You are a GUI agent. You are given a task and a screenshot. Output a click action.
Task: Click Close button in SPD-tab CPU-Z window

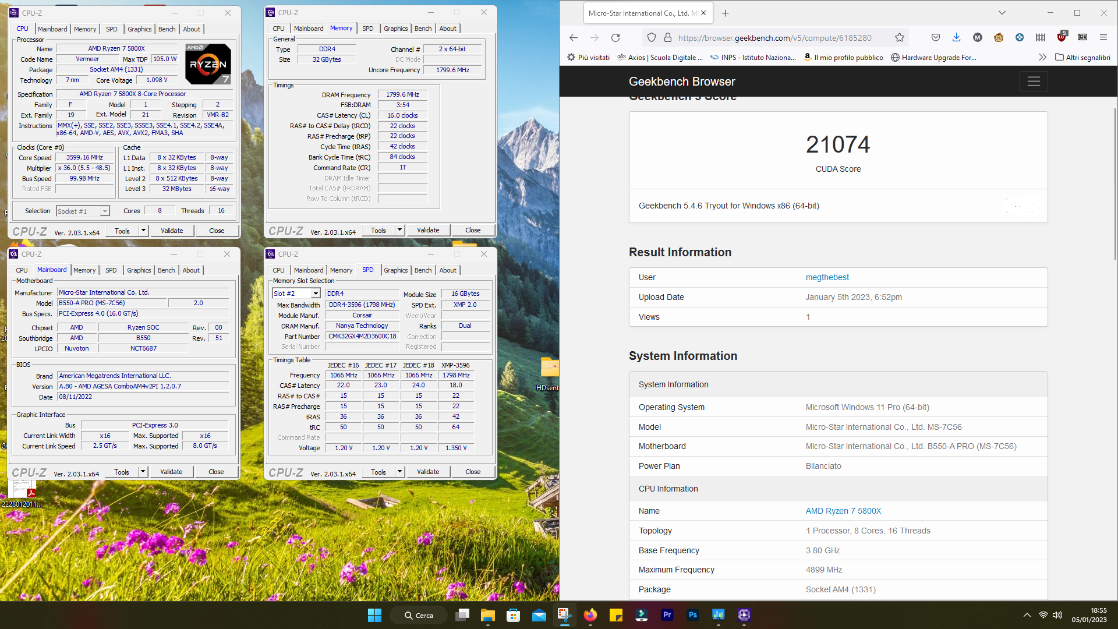coord(473,472)
